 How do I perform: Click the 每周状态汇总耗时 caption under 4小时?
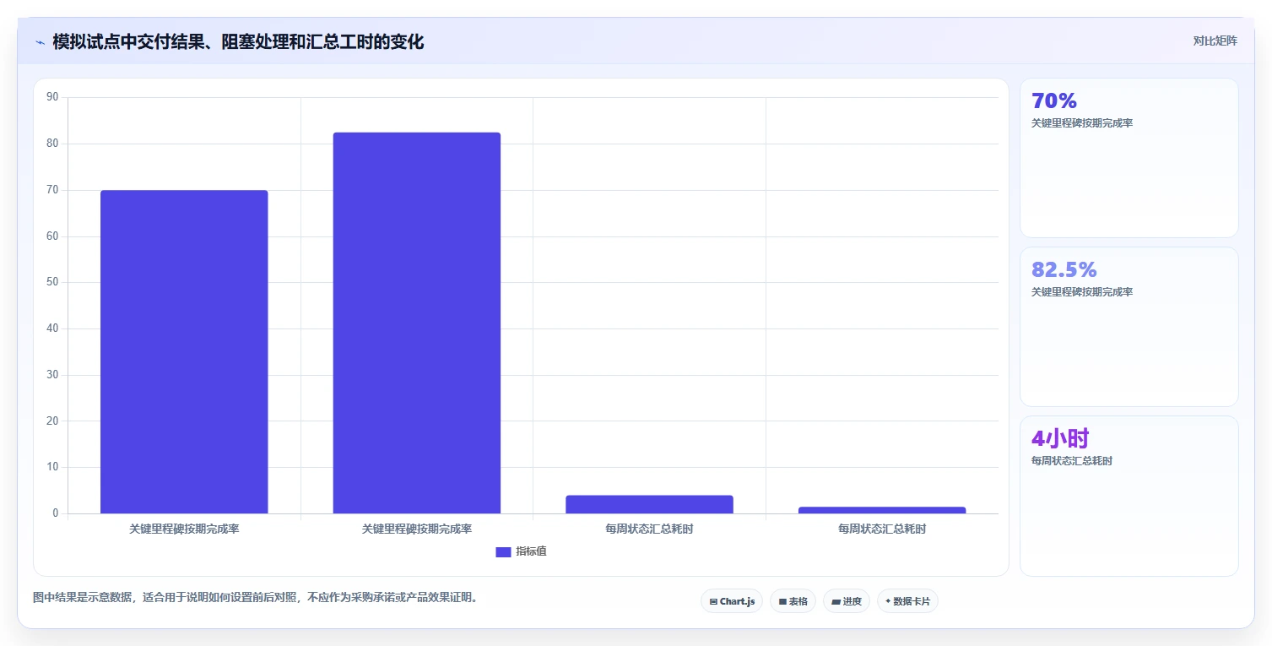(x=1072, y=461)
